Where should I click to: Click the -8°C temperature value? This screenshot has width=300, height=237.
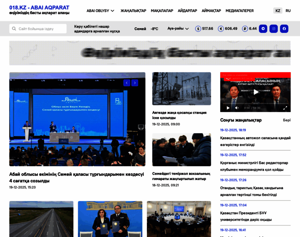154,29
